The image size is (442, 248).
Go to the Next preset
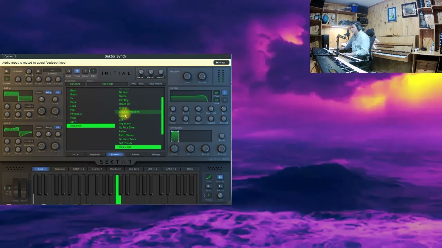141,84
